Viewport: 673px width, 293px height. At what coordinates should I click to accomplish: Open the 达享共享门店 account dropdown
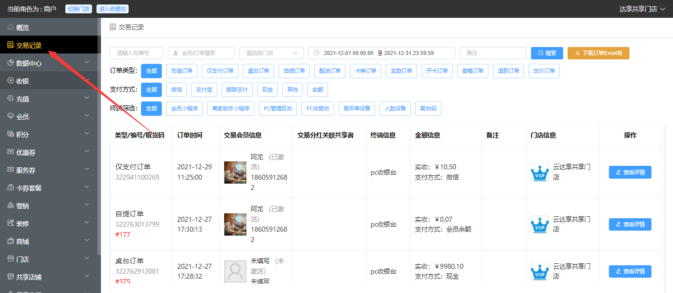642,9
